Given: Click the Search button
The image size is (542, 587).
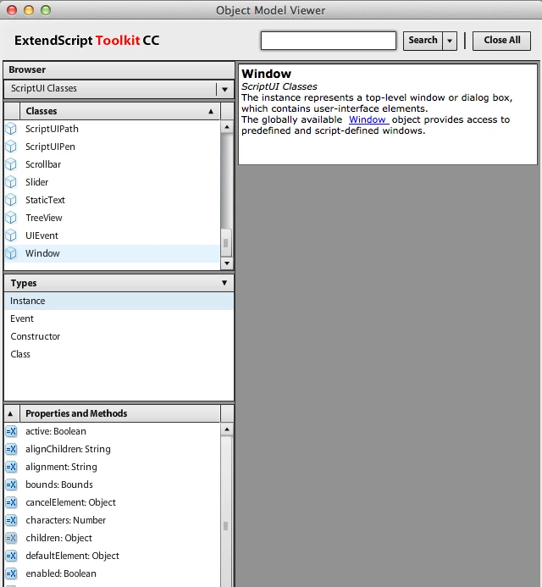Looking at the screenshot, I should point(423,41).
